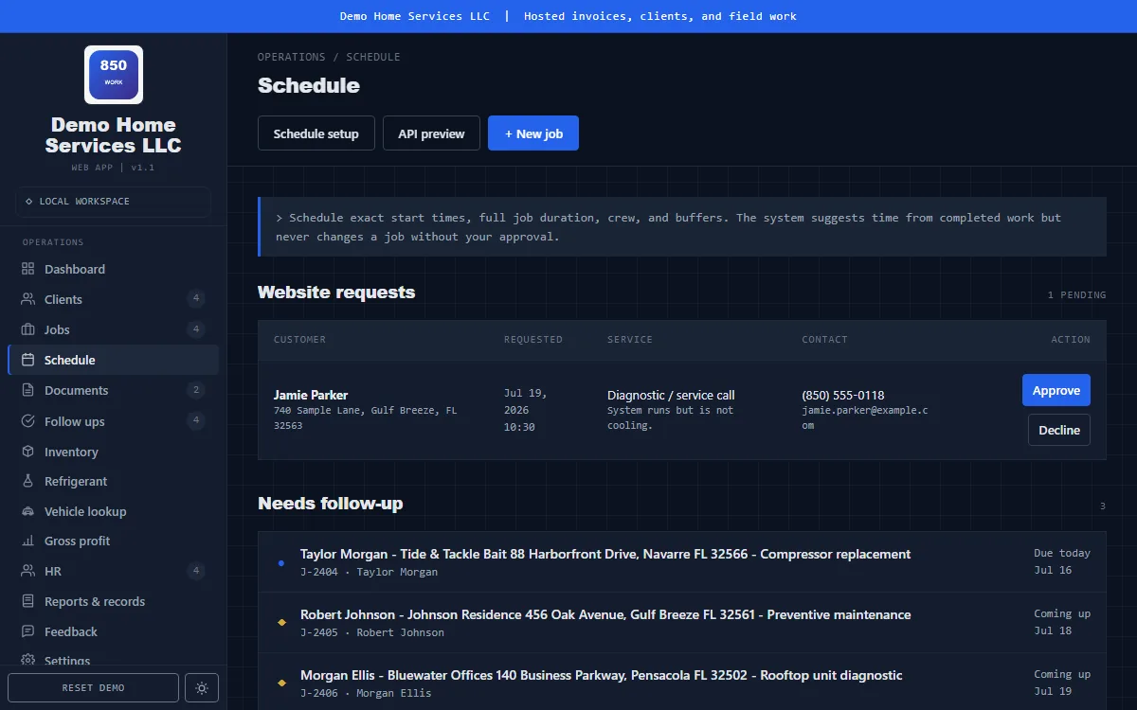Screen dimensions: 1137x710
Task: Open Schedule setup
Action: coord(316,133)
